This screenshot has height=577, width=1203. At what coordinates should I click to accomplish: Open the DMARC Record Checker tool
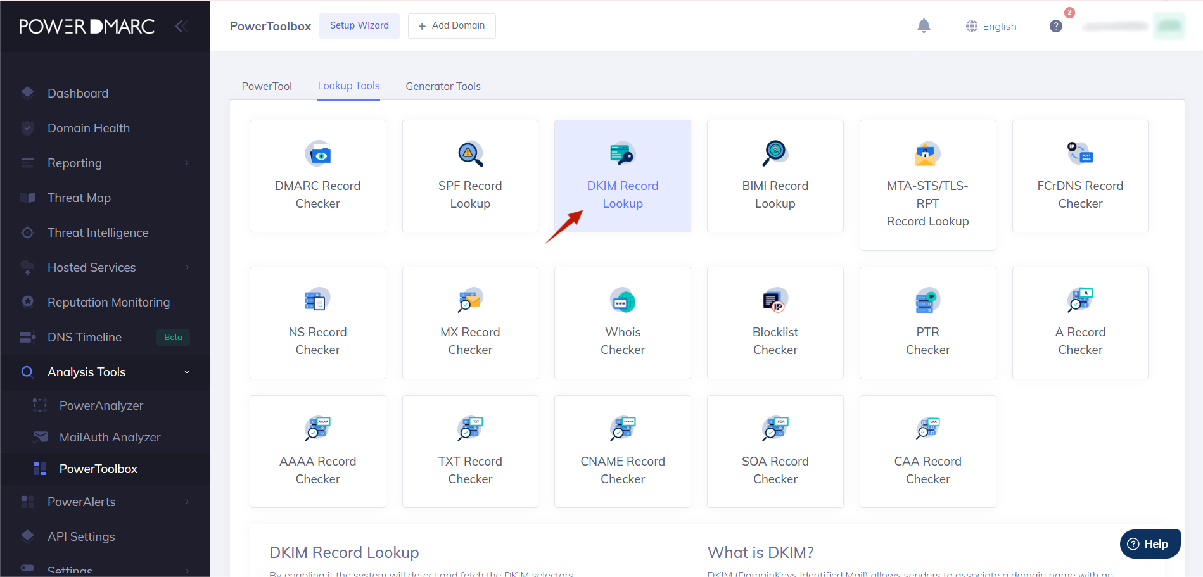[317, 176]
